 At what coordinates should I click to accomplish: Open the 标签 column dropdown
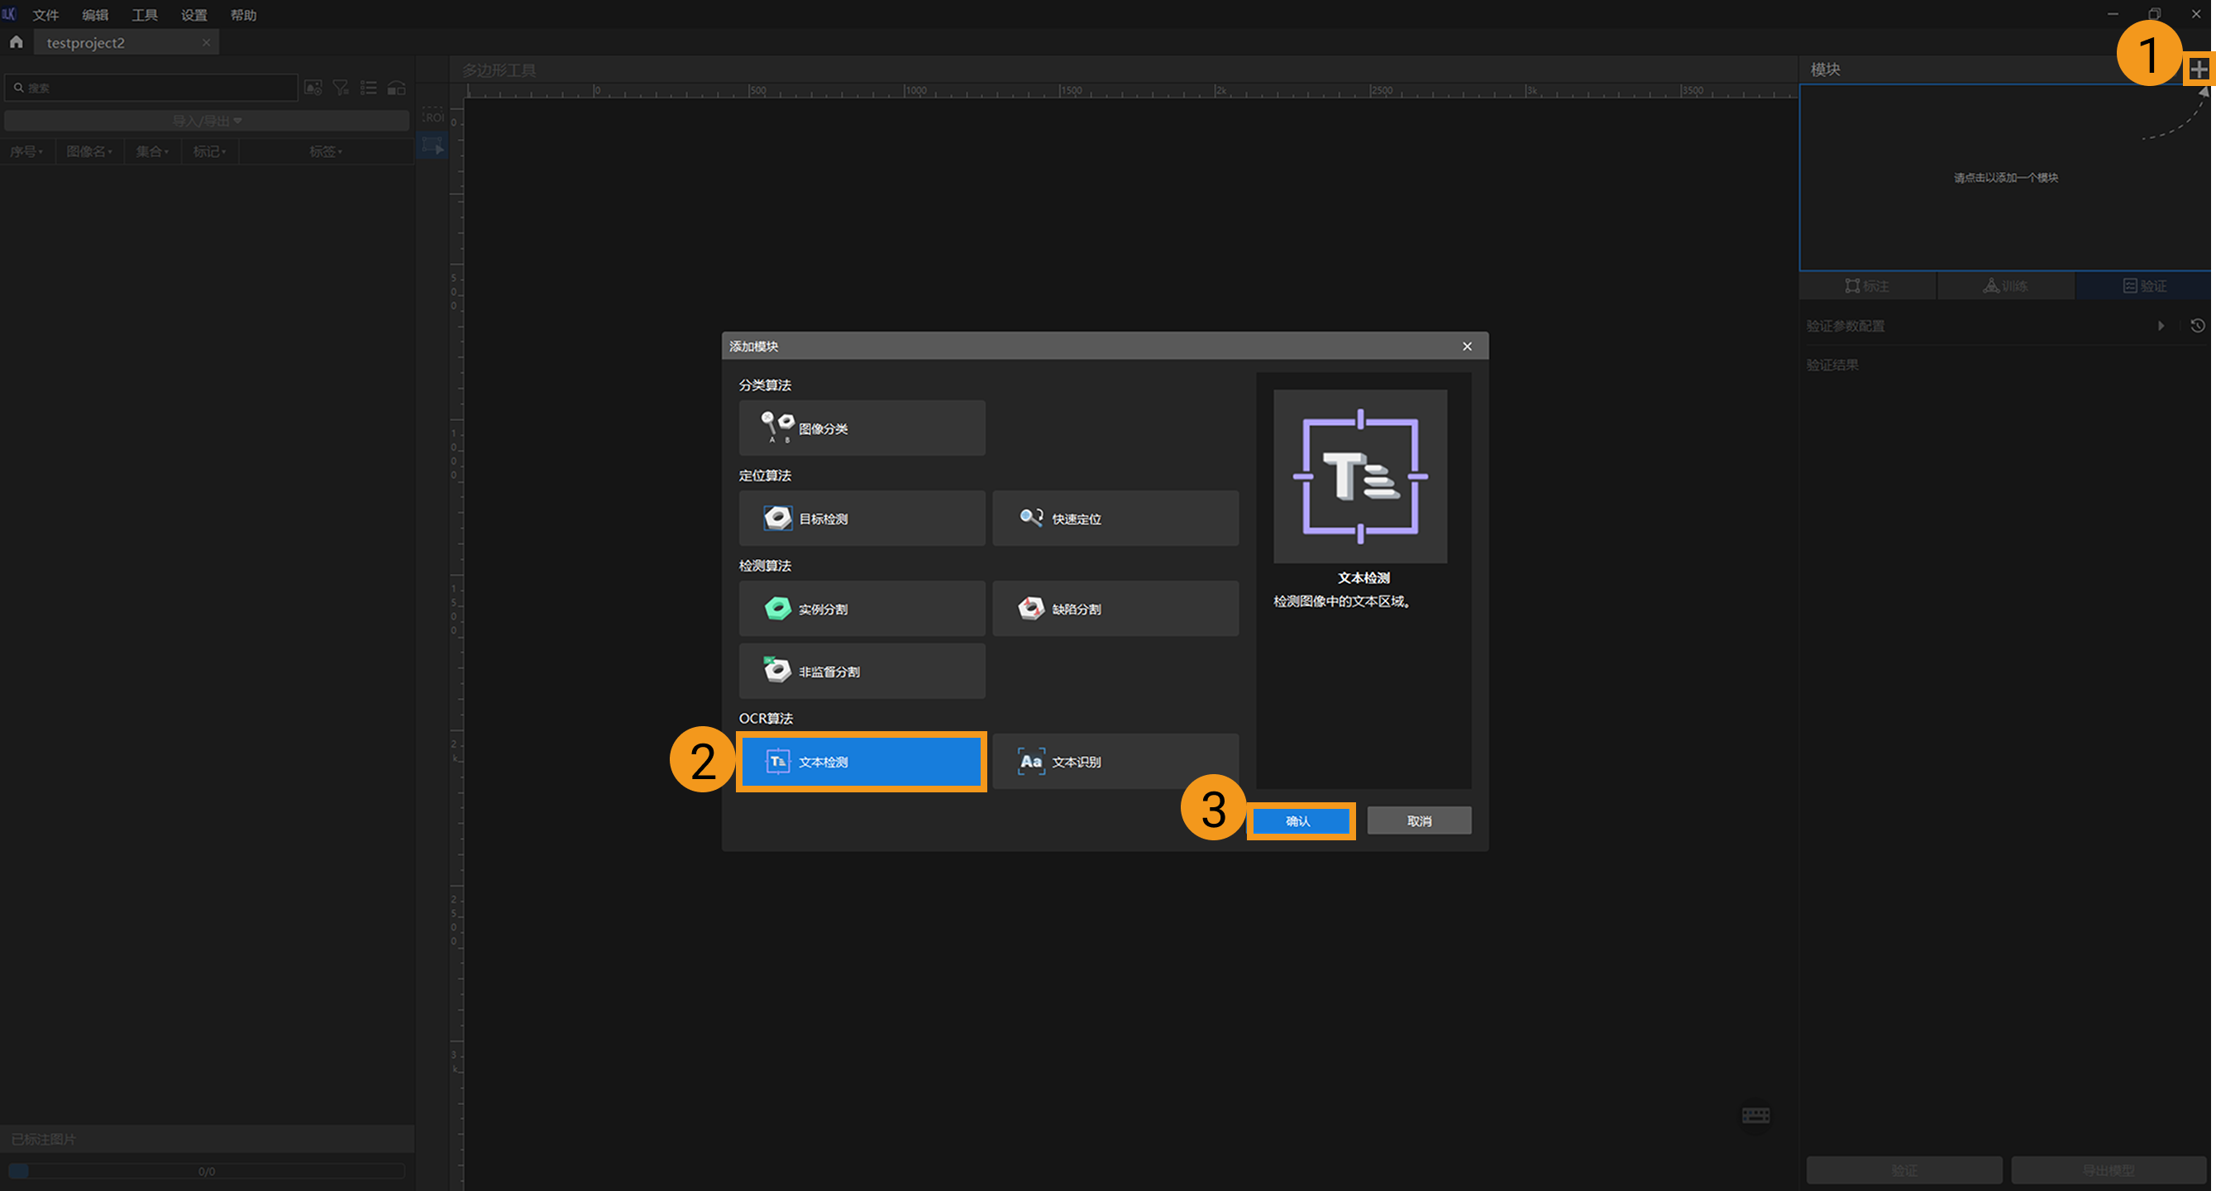(325, 151)
